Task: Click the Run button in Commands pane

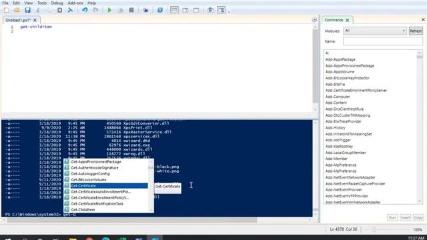Action: coord(392,218)
